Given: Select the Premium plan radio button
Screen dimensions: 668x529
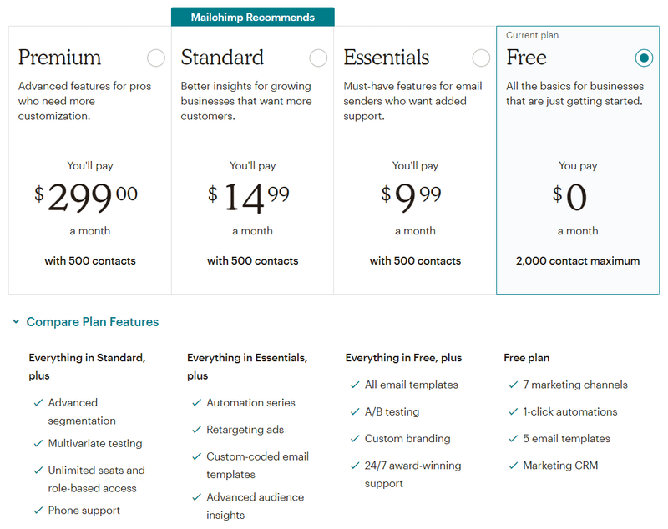Looking at the screenshot, I should (x=156, y=58).
